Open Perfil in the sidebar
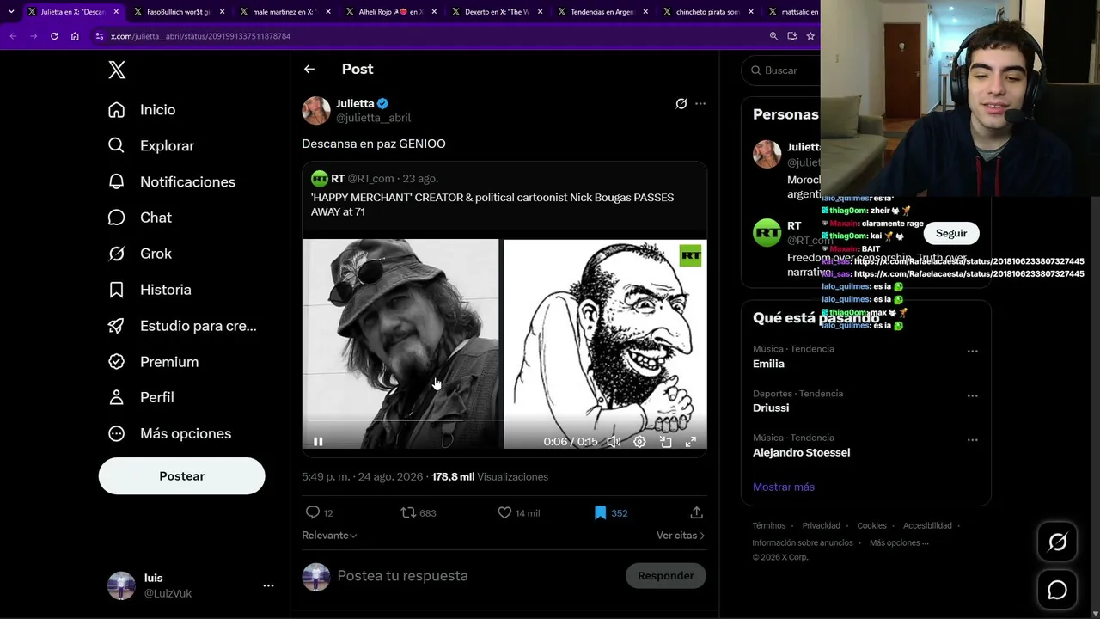 click(142, 397)
